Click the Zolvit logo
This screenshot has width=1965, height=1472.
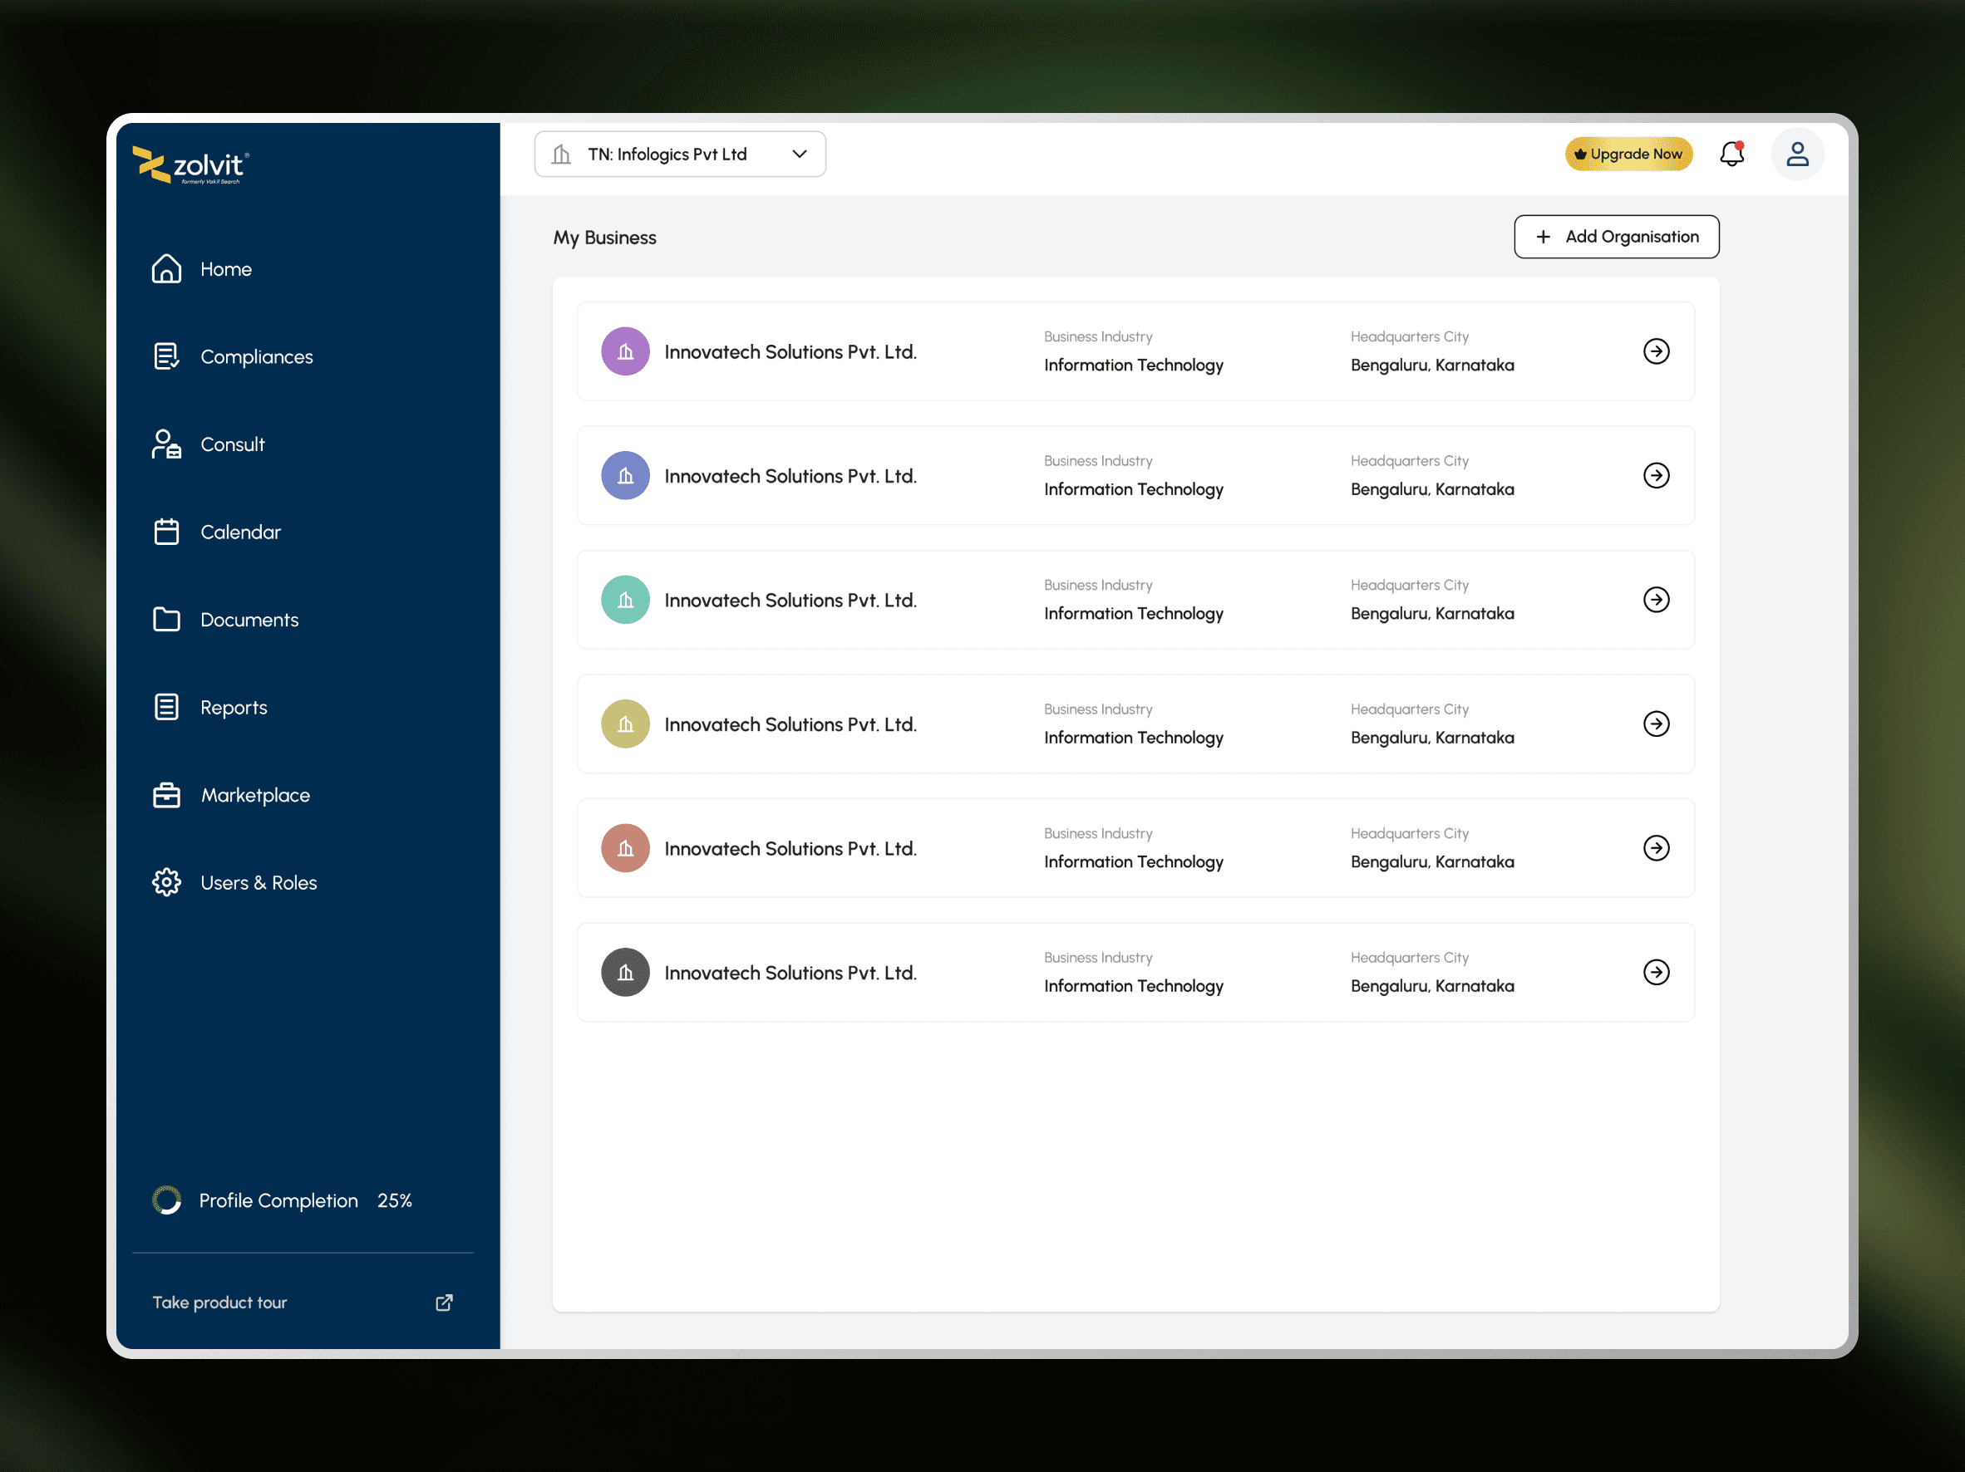(191, 165)
